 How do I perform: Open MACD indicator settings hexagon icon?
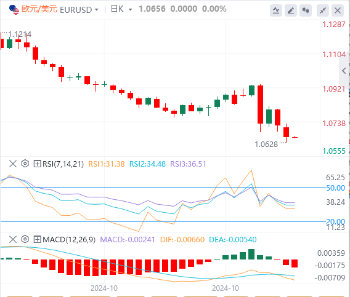click(x=25, y=239)
